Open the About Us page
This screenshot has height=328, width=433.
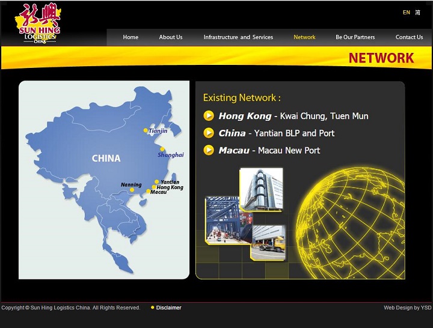pyautogui.click(x=171, y=37)
